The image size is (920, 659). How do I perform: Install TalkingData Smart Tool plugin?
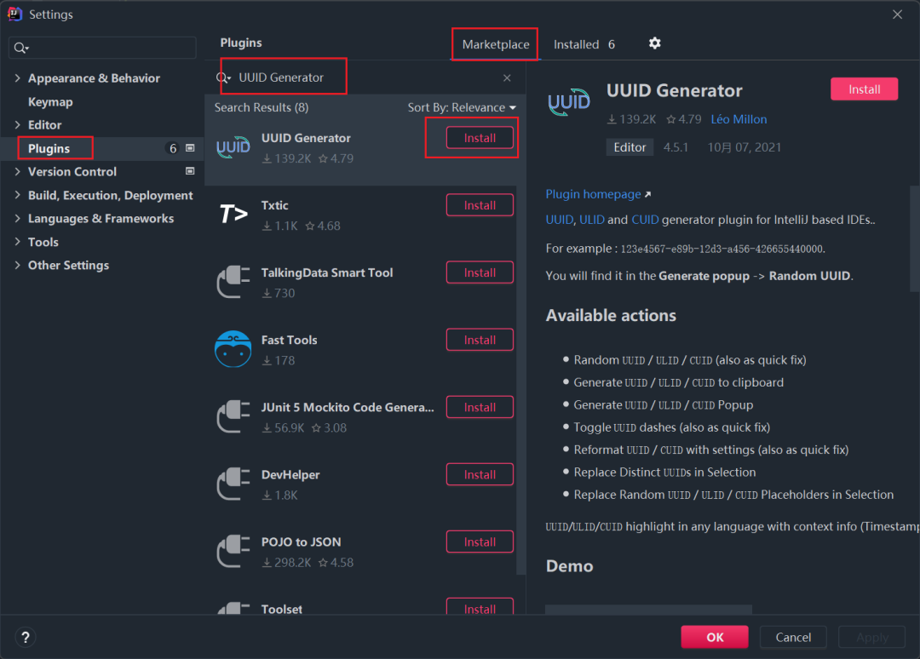coord(480,272)
